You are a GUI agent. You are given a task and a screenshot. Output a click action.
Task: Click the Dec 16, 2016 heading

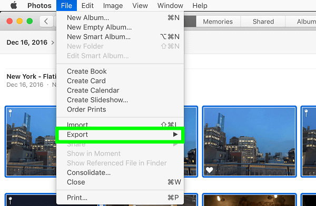27,43
